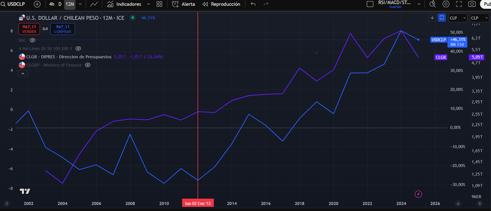Show the 4 MA Lines indicator eye icon
Image resolution: width=491 pixels, height=211 pixels.
pyautogui.click(x=78, y=48)
